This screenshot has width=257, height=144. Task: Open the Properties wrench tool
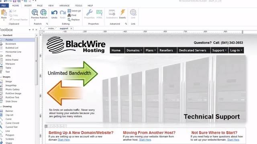[x=89, y=14]
